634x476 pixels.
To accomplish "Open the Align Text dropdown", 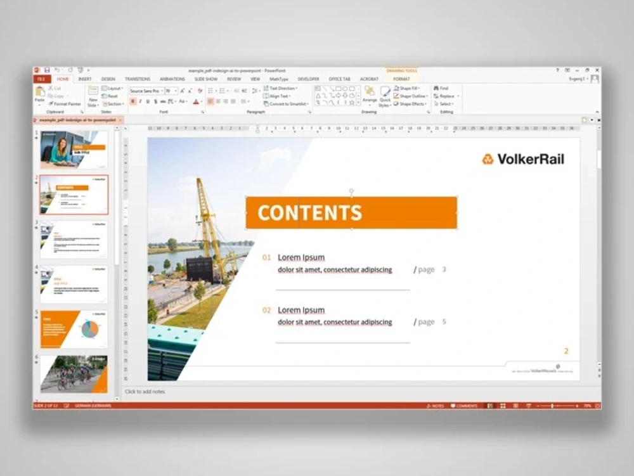I will click(x=277, y=96).
